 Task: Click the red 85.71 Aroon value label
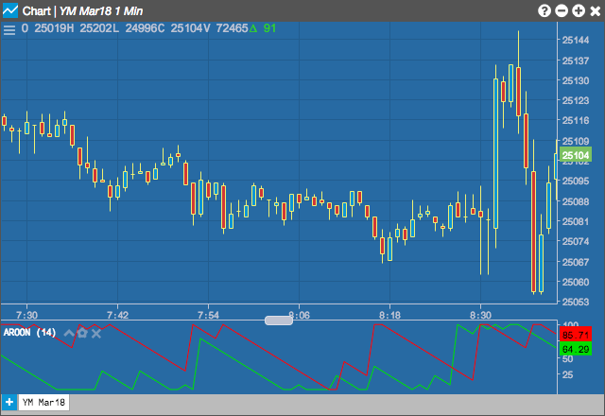click(576, 335)
